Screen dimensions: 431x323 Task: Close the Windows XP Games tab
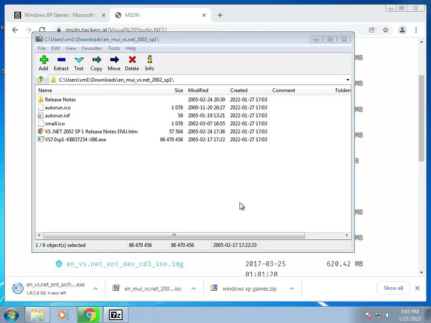(x=104, y=15)
